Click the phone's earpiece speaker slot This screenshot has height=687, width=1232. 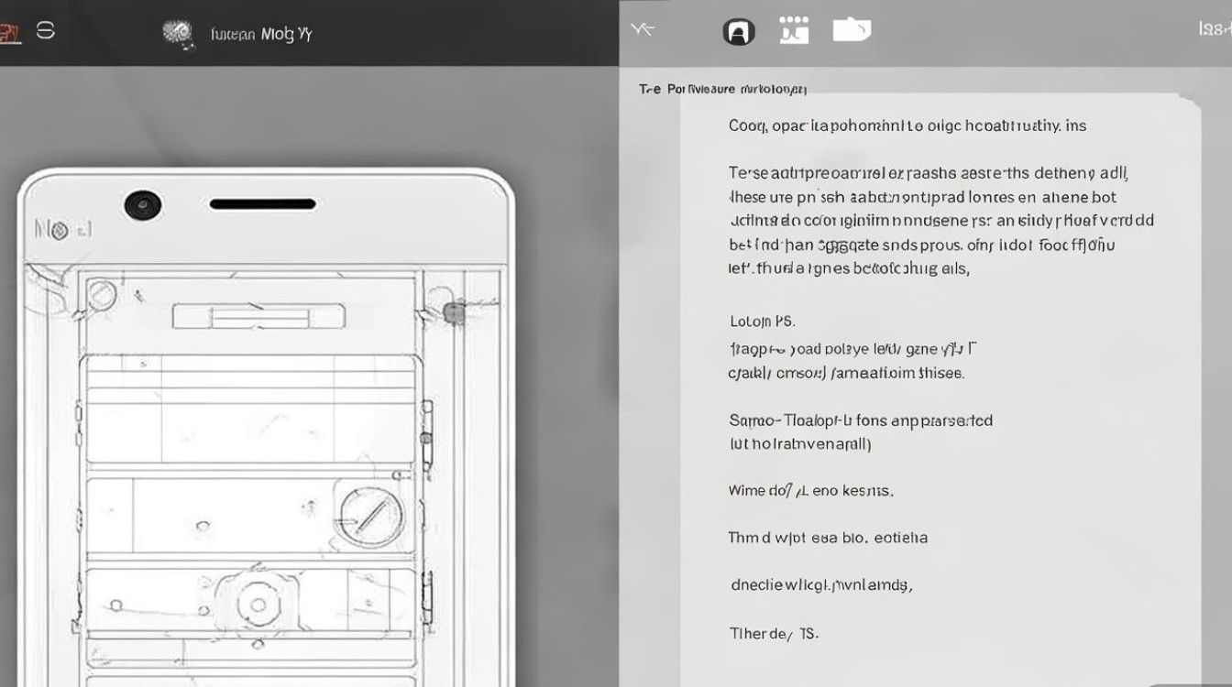pyautogui.click(x=262, y=204)
